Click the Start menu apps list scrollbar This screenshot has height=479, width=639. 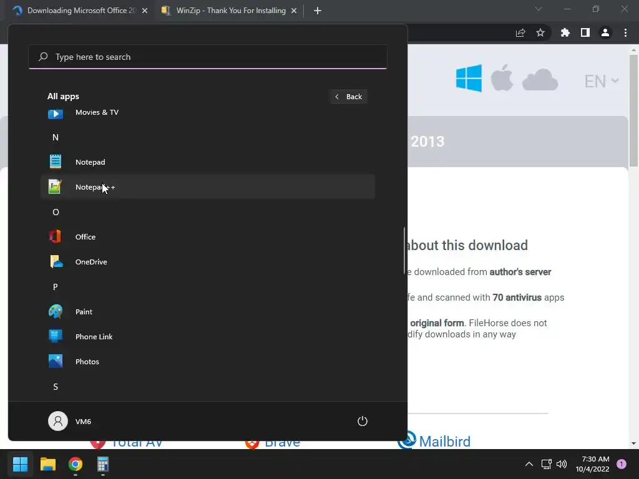404,250
